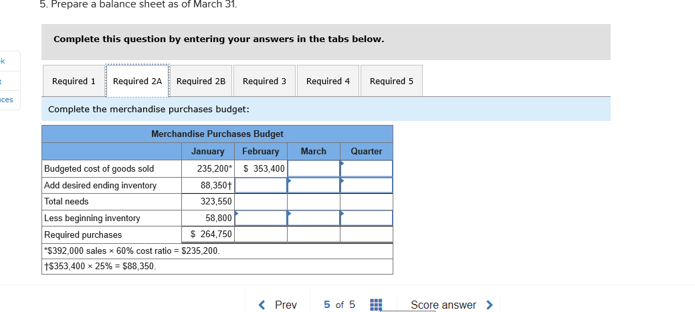Click Score answer link
695x312 pixels.
[443, 305]
